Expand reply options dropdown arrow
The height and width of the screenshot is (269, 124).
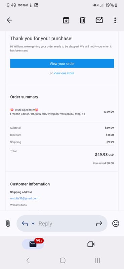33,224
